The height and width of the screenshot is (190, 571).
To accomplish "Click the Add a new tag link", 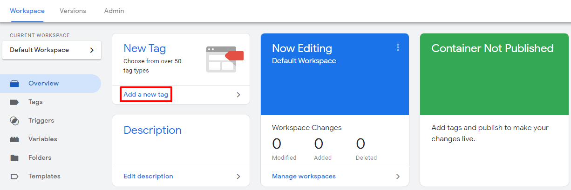I will pyautogui.click(x=146, y=95).
